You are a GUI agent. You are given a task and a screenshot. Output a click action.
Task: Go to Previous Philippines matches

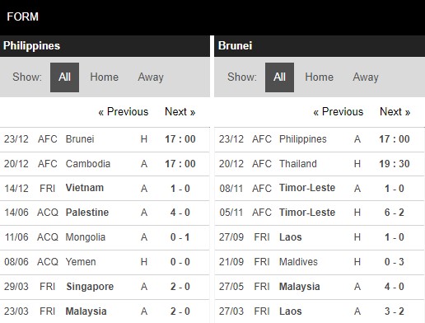[124, 112]
